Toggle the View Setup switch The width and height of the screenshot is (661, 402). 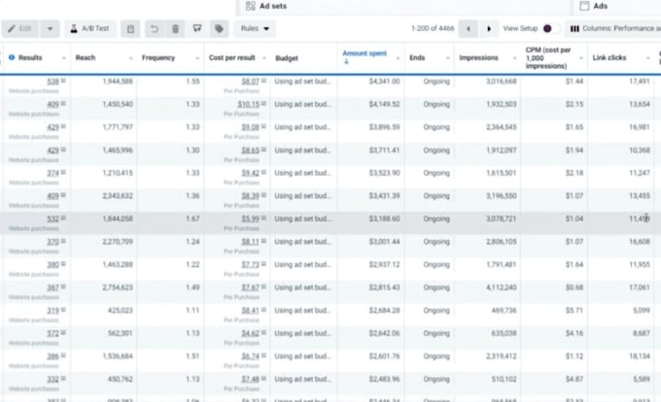click(551, 28)
